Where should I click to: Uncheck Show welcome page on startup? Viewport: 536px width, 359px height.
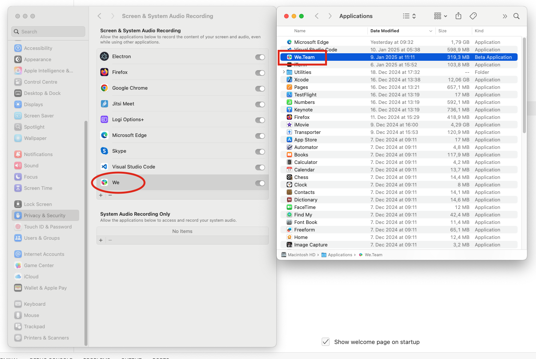[x=326, y=342]
